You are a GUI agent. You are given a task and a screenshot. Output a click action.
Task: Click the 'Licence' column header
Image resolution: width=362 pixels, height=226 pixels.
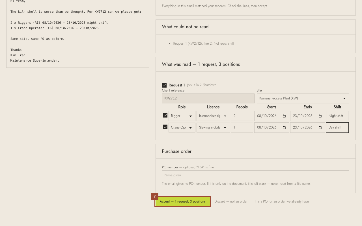(x=213, y=107)
